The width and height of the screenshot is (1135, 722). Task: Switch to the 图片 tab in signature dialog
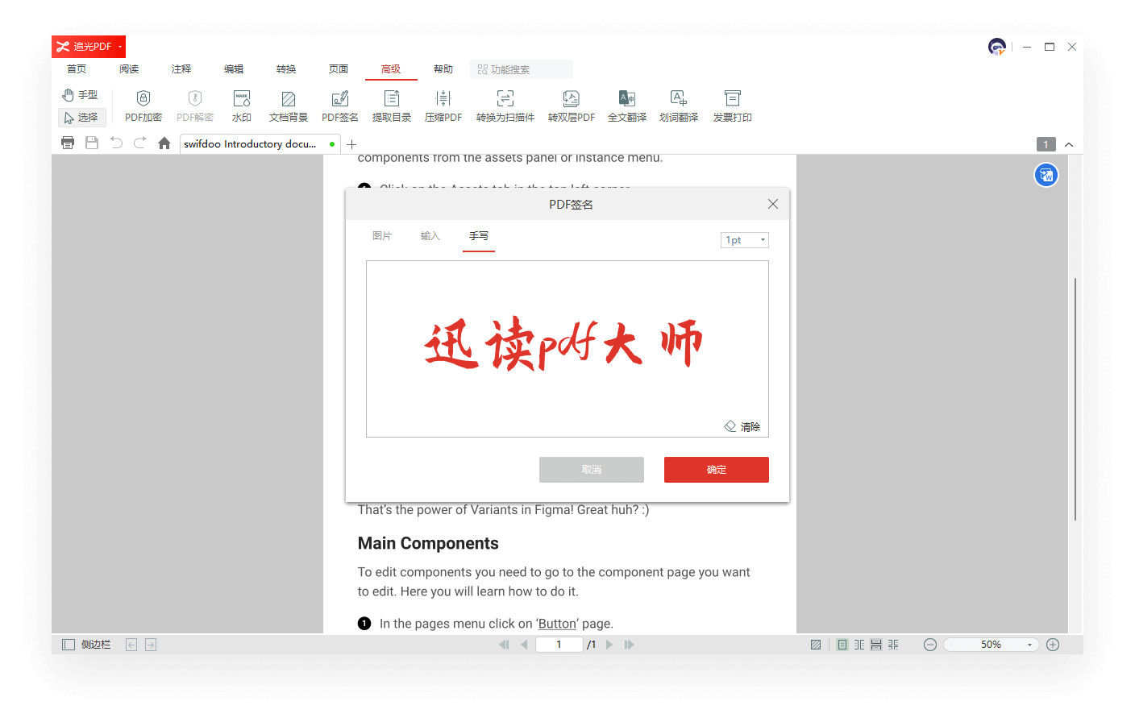pyautogui.click(x=382, y=236)
